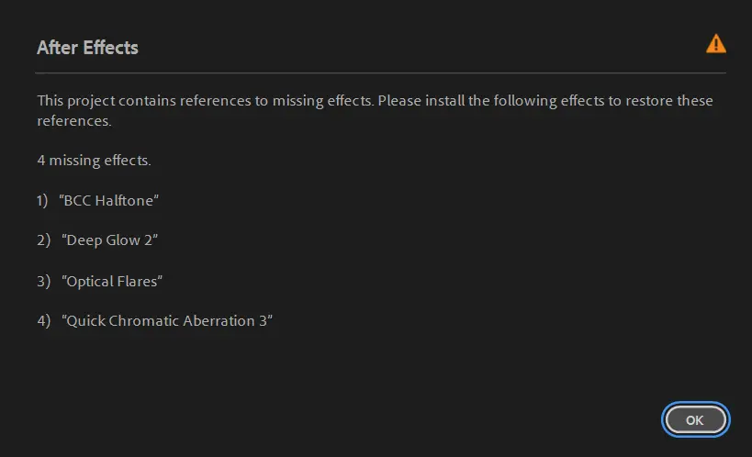Click the word "Flares" in the list
Screen dimensions: 752x457
pyautogui.click(x=137, y=281)
